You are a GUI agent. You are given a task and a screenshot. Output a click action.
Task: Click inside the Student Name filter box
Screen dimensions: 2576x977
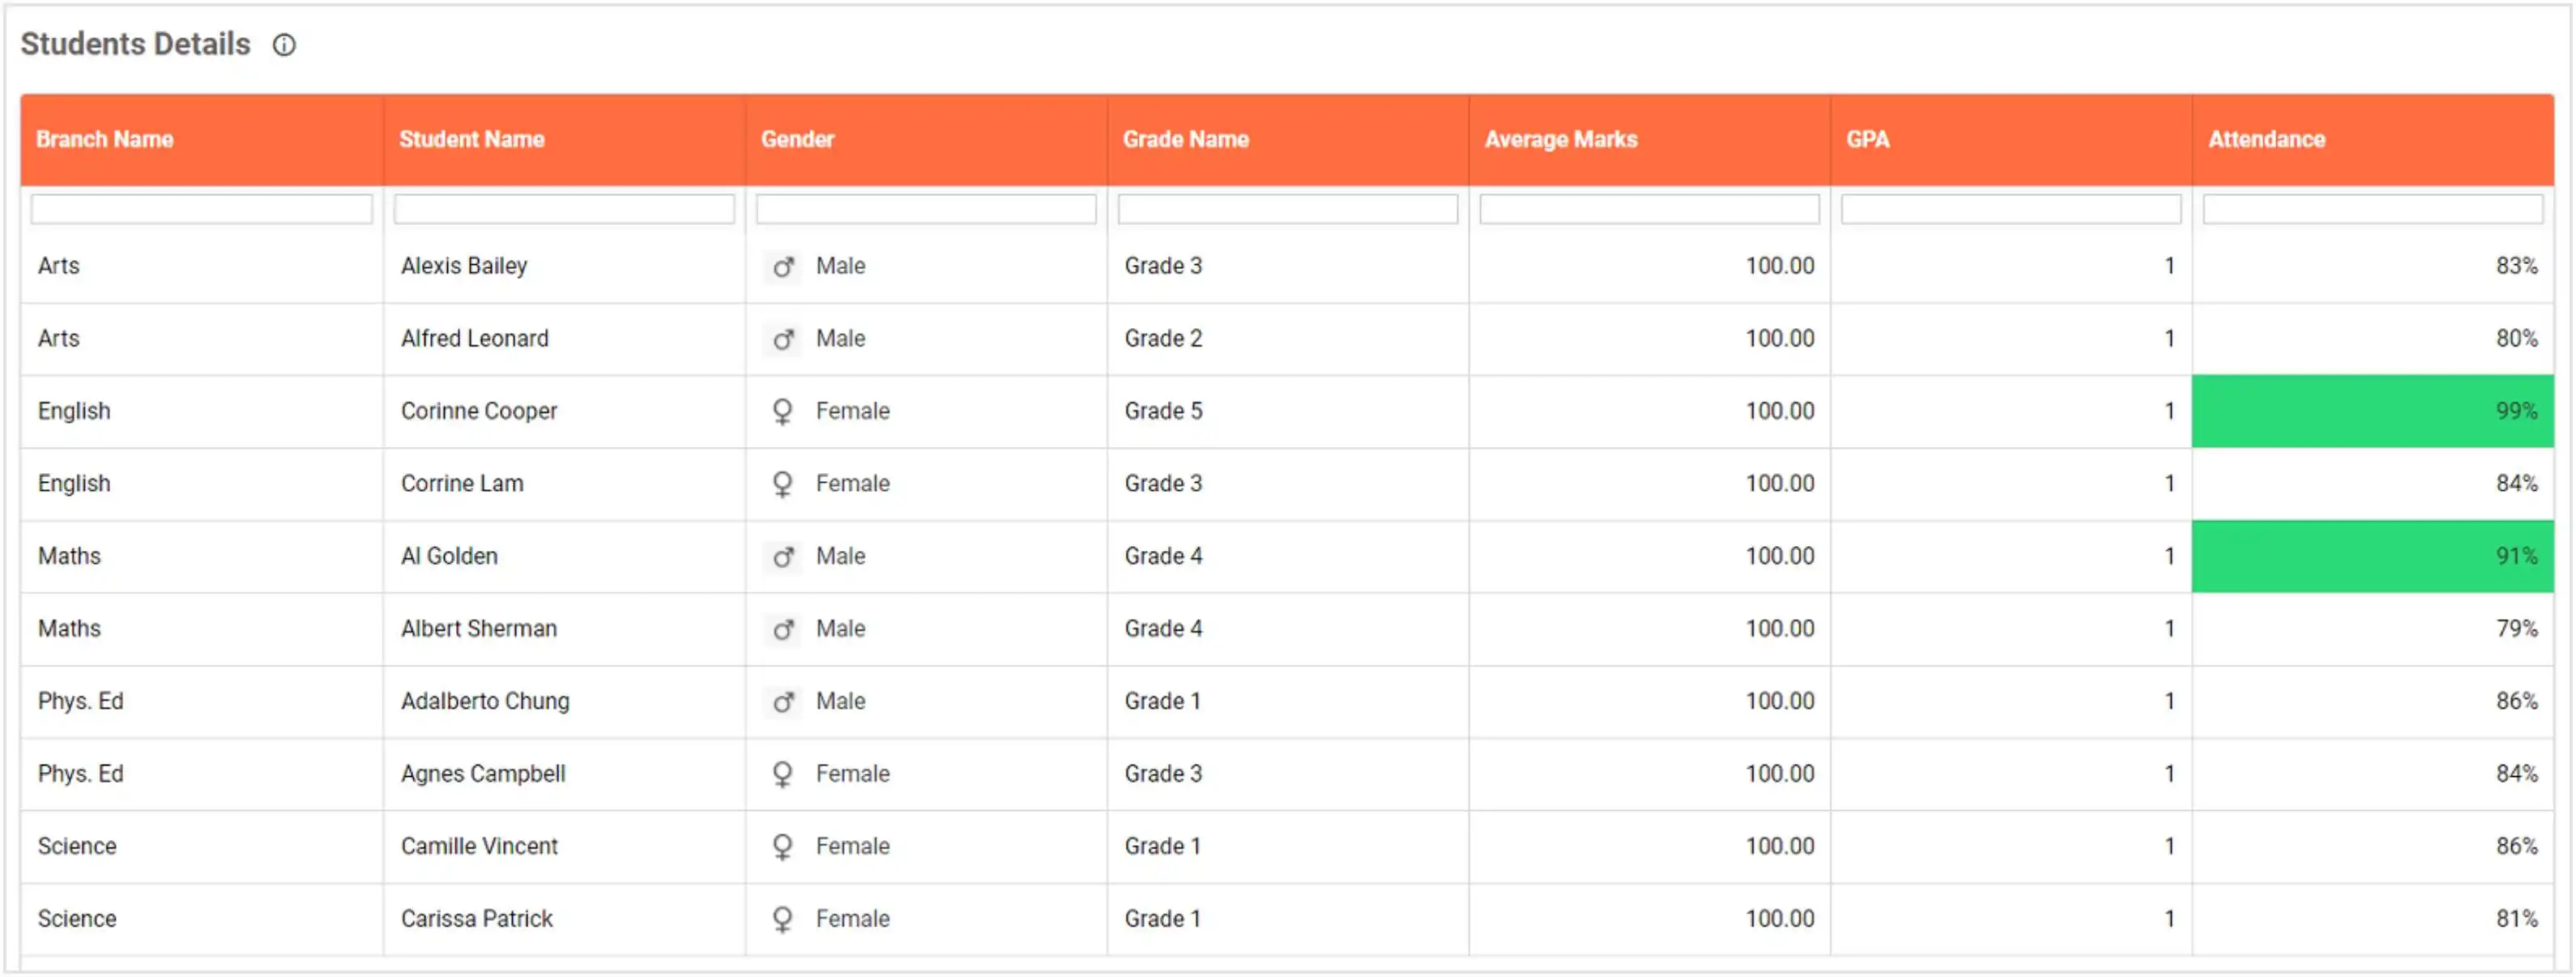pos(564,209)
